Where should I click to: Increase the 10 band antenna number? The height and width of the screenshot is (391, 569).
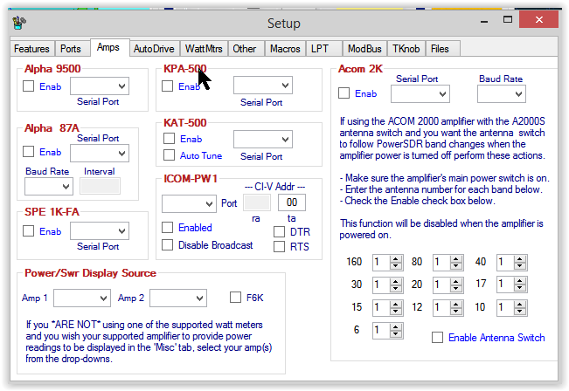click(x=520, y=304)
